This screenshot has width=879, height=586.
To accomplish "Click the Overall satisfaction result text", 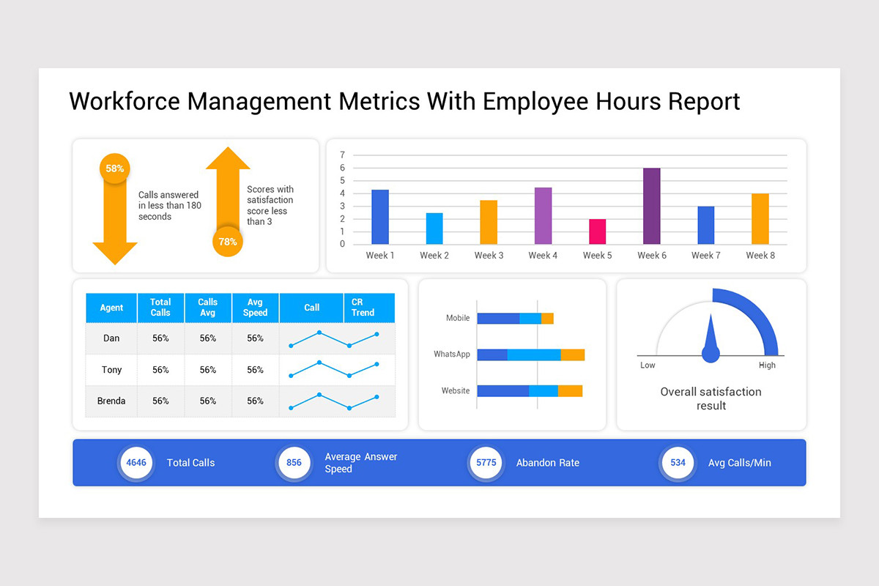I will click(x=710, y=399).
